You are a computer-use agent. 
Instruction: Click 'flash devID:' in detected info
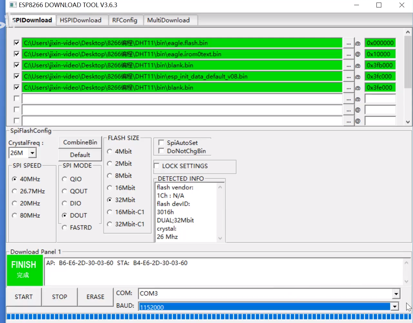coord(173,204)
